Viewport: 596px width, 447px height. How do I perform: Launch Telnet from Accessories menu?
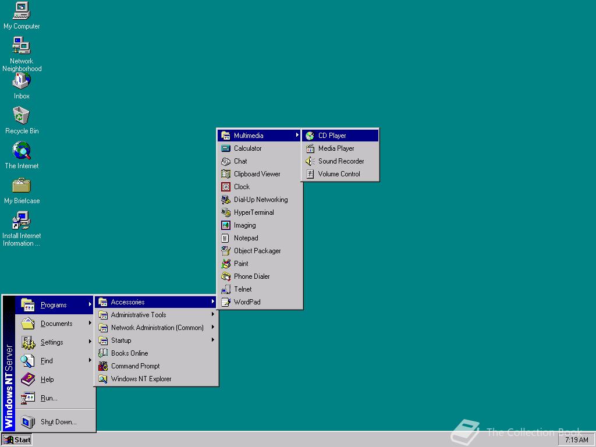click(260, 289)
